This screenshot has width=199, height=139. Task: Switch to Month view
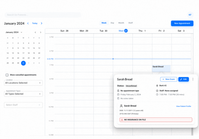click(x=121, y=23)
